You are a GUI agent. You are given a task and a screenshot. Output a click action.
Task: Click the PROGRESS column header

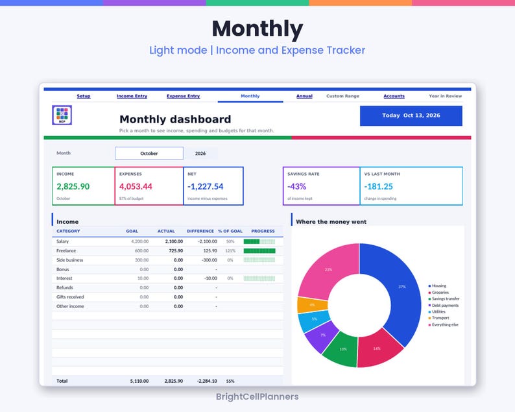click(x=263, y=231)
